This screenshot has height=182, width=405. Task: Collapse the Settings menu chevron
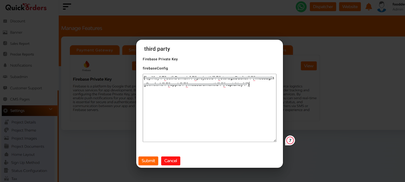point(51,109)
